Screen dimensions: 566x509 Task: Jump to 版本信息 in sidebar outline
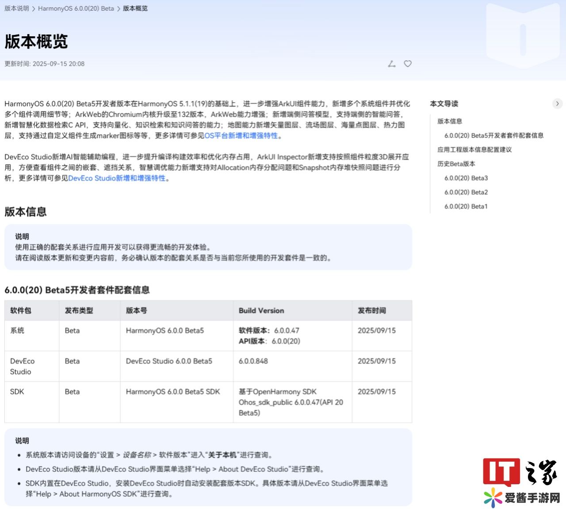[450, 121]
